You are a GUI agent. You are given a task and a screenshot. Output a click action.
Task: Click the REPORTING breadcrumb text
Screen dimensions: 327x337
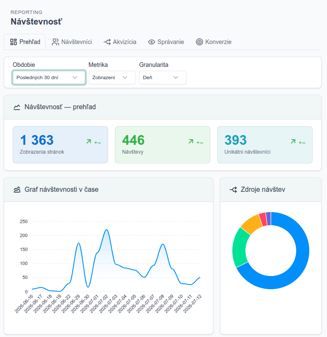click(x=27, y=12)
